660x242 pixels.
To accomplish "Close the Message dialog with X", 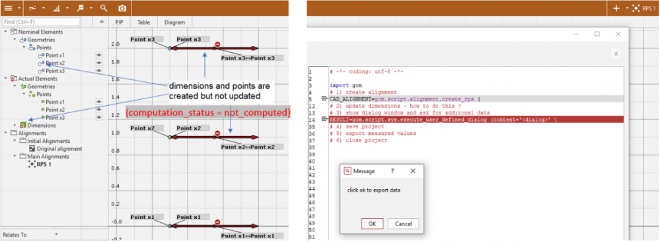I will tap(413, 171).
